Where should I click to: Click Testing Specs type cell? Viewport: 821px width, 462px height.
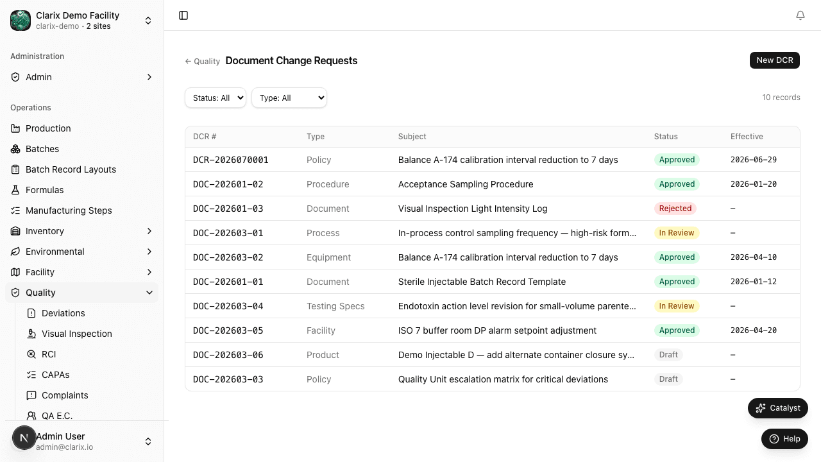[x=335, y=306]
